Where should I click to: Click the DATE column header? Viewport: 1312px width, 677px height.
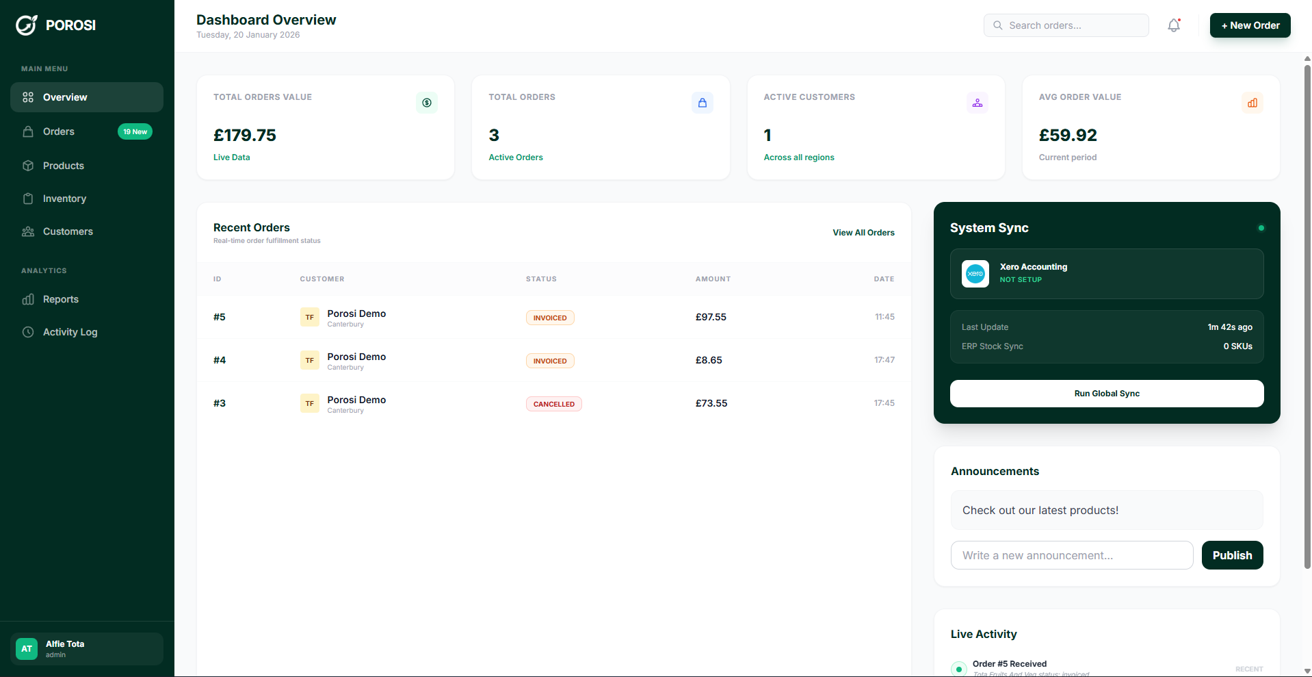click(x=884, y=279)
